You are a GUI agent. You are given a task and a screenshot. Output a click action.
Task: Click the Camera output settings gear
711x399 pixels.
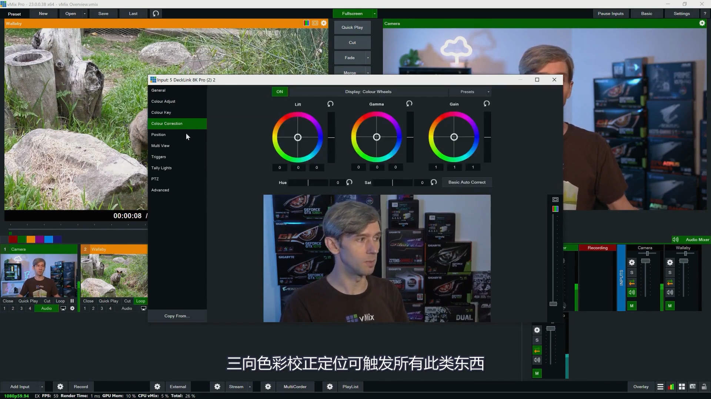tap(702, 23)
